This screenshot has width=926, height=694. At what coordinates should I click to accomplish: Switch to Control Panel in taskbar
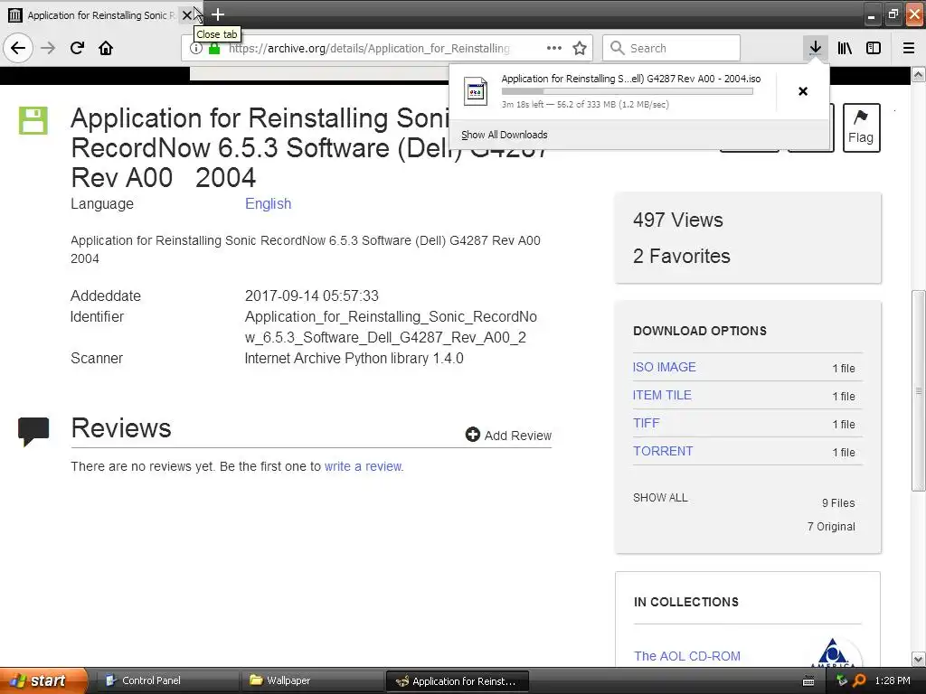(167, 680)
